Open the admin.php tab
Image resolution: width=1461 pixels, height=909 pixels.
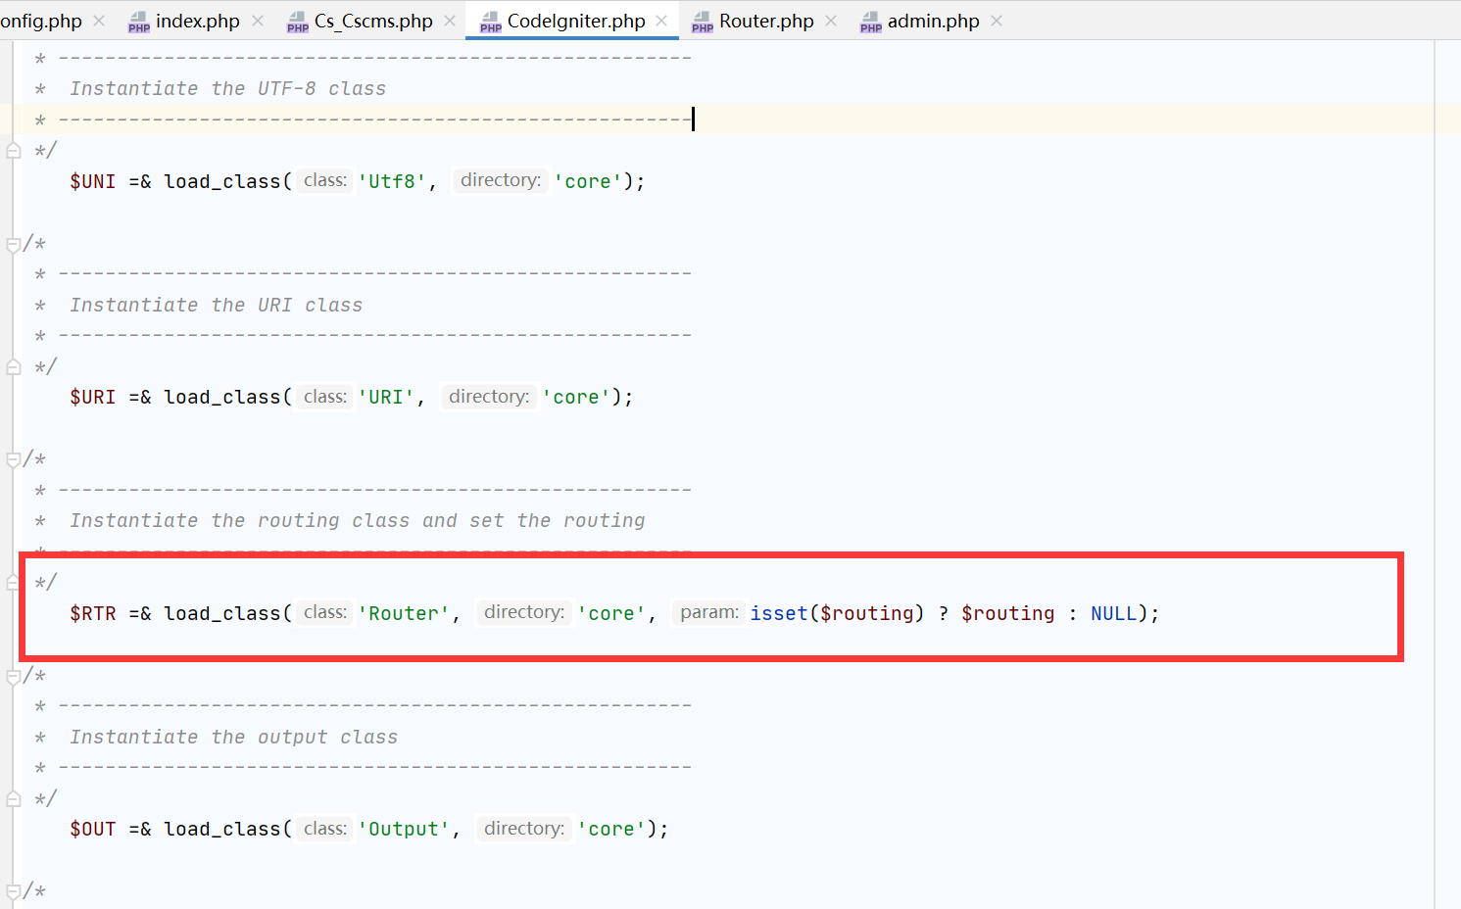[x=933, y=21]
